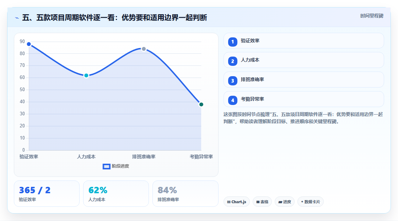Open the 排班准确率 list item
398x221 pixels.
(x=303, y=80)
